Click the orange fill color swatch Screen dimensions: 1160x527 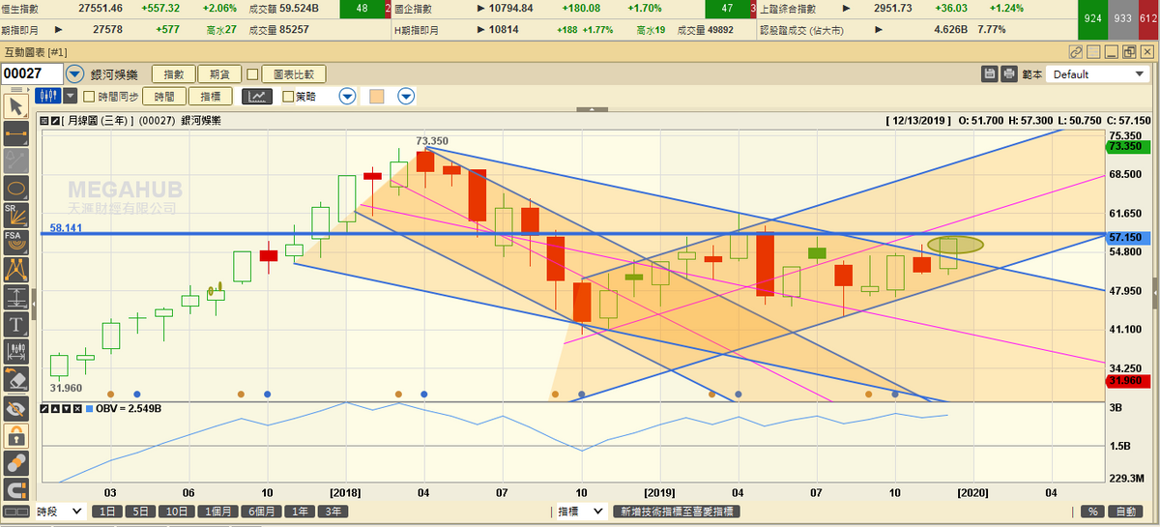click(377, 96)
